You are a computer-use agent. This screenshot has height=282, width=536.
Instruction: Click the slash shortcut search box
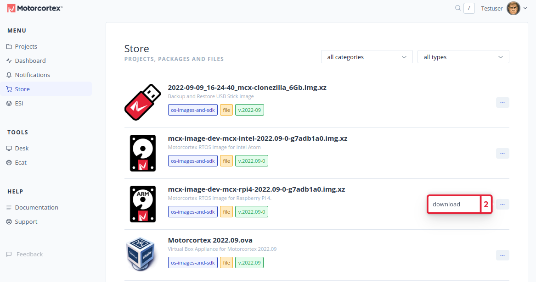pos(469,8)
